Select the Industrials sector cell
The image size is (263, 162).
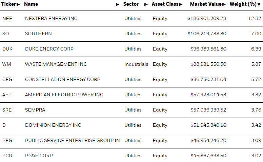point(136,64)
